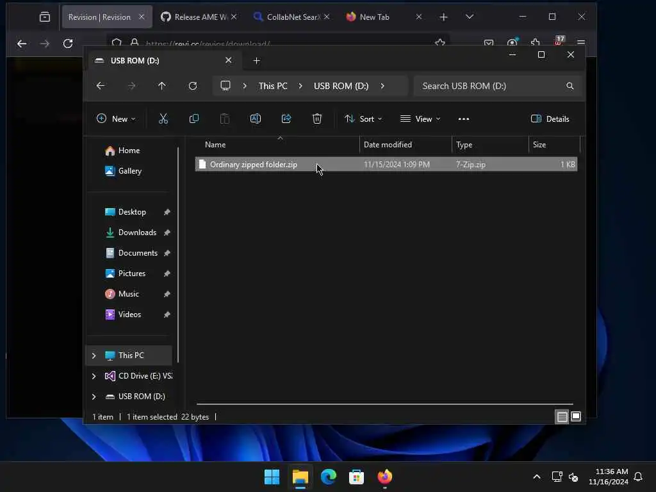656x492 pixels.
Task: Expand chevron after USB ROM (D:) in address bar
Action: point(382,86)
